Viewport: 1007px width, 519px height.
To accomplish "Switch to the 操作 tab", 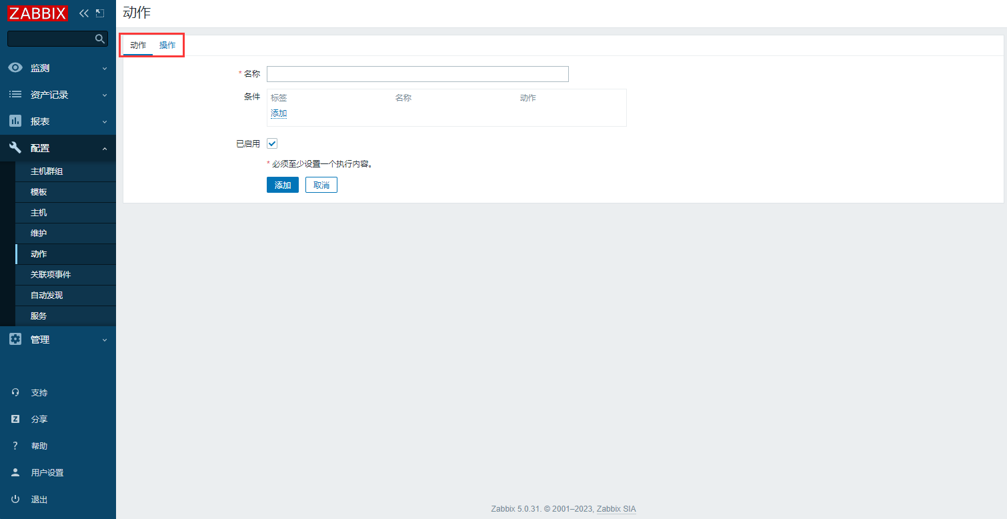I will click(167, 45).
